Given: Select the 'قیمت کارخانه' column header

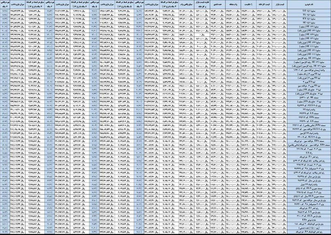Looking at the screenshot, I should (264, 5).
